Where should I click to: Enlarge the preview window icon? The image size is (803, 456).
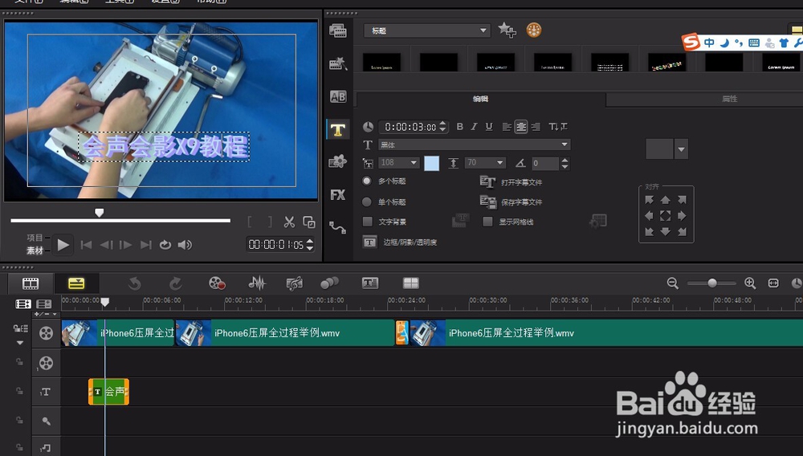(x=309, y=222)
